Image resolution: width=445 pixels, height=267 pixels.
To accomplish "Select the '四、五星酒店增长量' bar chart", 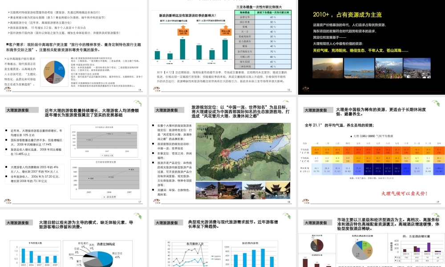I will 416,248.
